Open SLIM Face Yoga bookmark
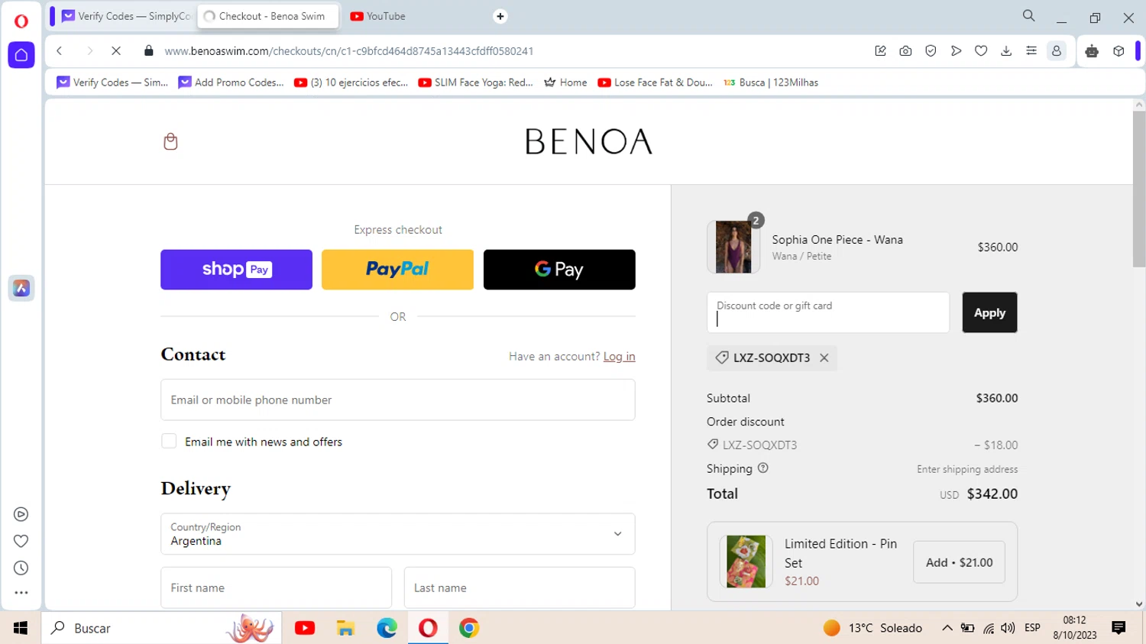Viewport: 1146px width, 644px height. click(x=475, y=83)
